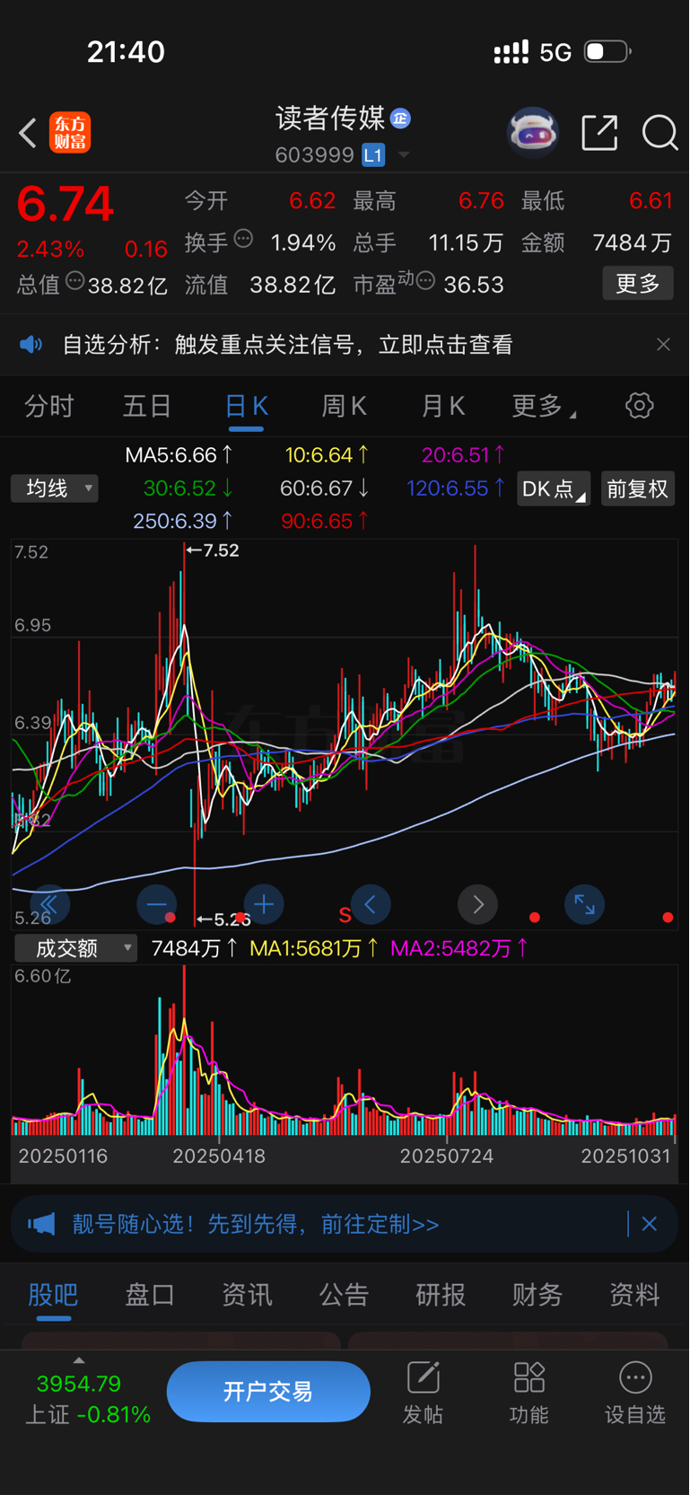This screenshot has height=1495, width=690.
Task: Tap the current price 6.74
Action: click(65, 203)
